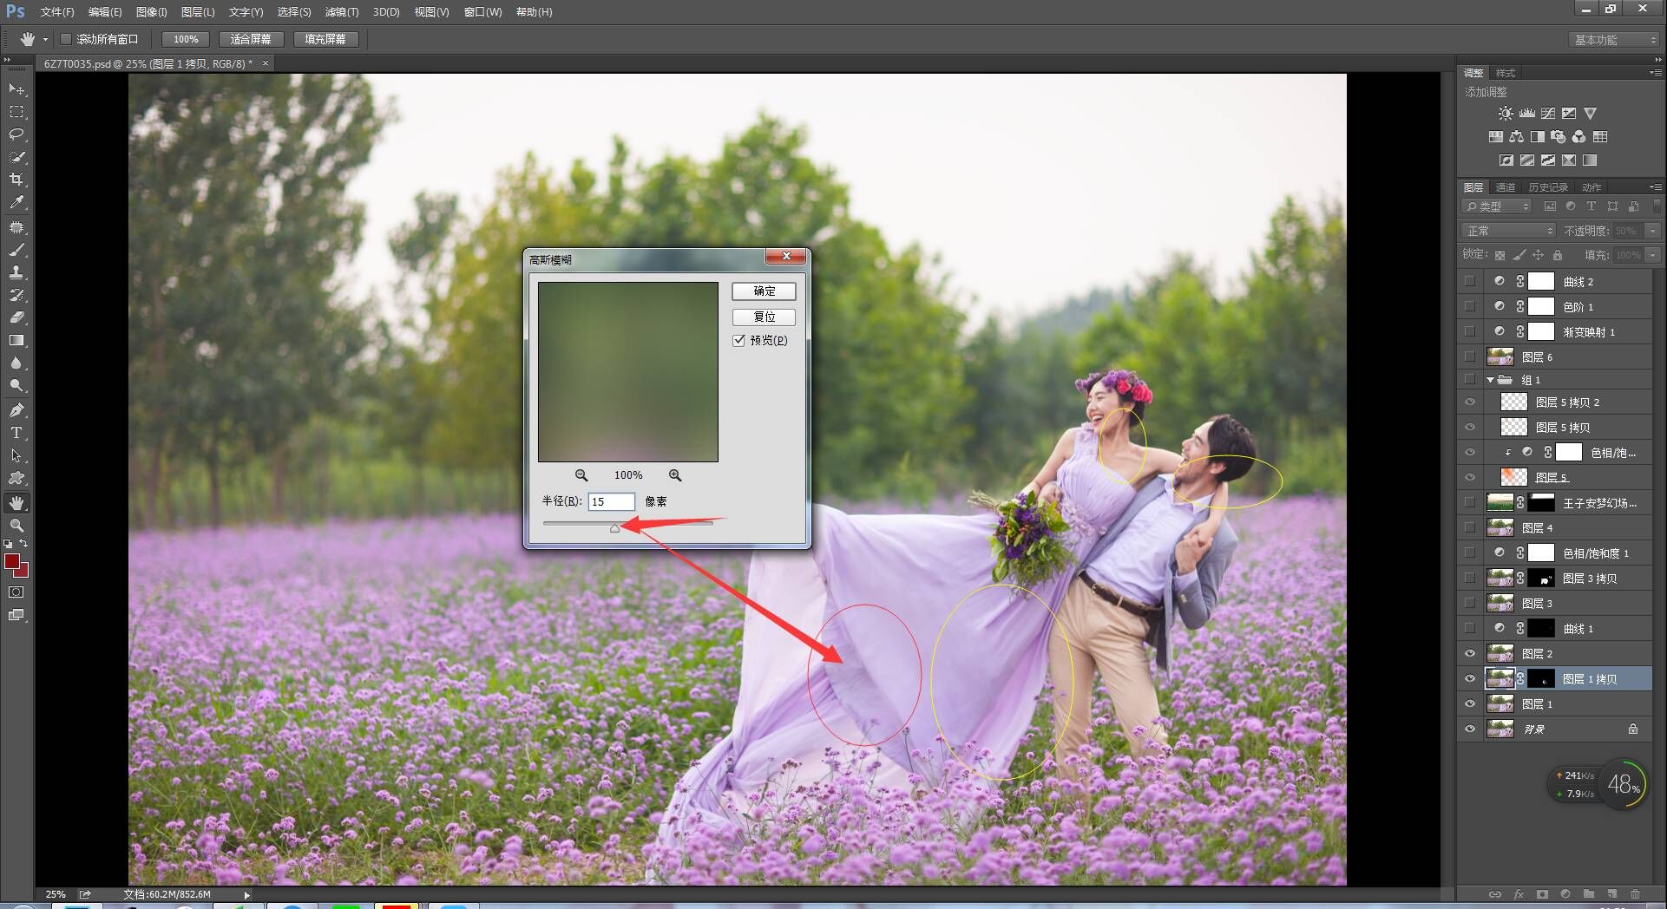
Task: Click the 复位 reset button
Action: tap(764, 317)
